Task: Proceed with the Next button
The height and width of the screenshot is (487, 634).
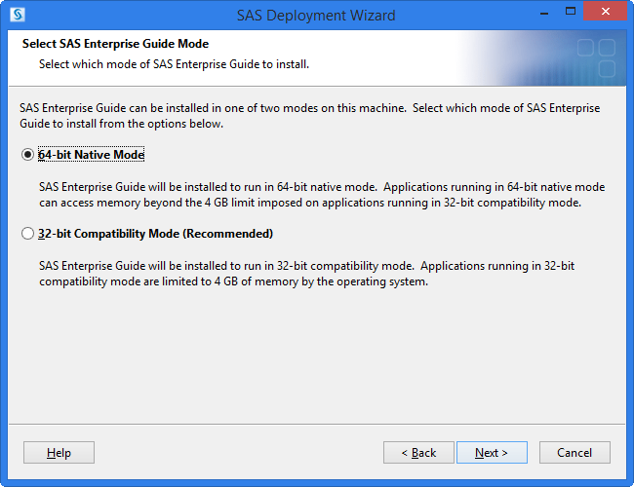Action: click(491, 452)
